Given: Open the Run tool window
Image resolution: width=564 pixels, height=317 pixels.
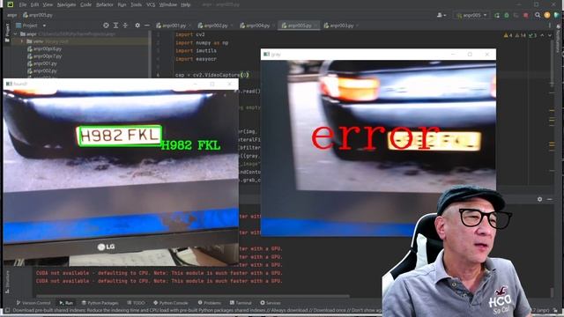Looking at the screenshot, I should [x=66, y=303].
